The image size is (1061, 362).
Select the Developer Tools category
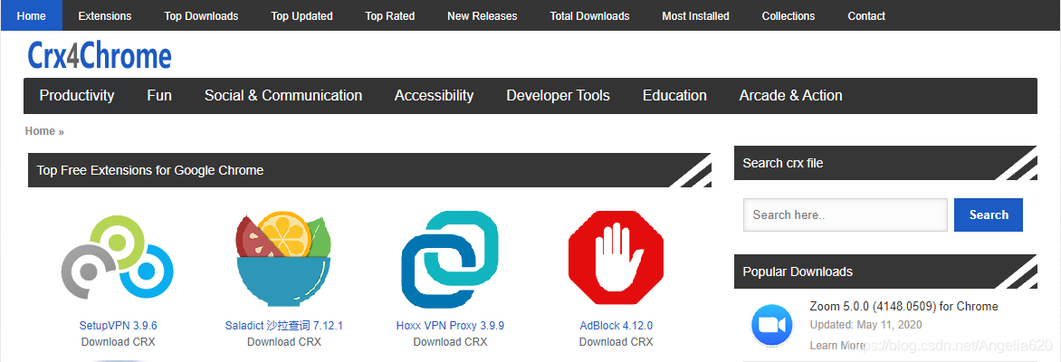pyautogui.click(x=559, y=95)
